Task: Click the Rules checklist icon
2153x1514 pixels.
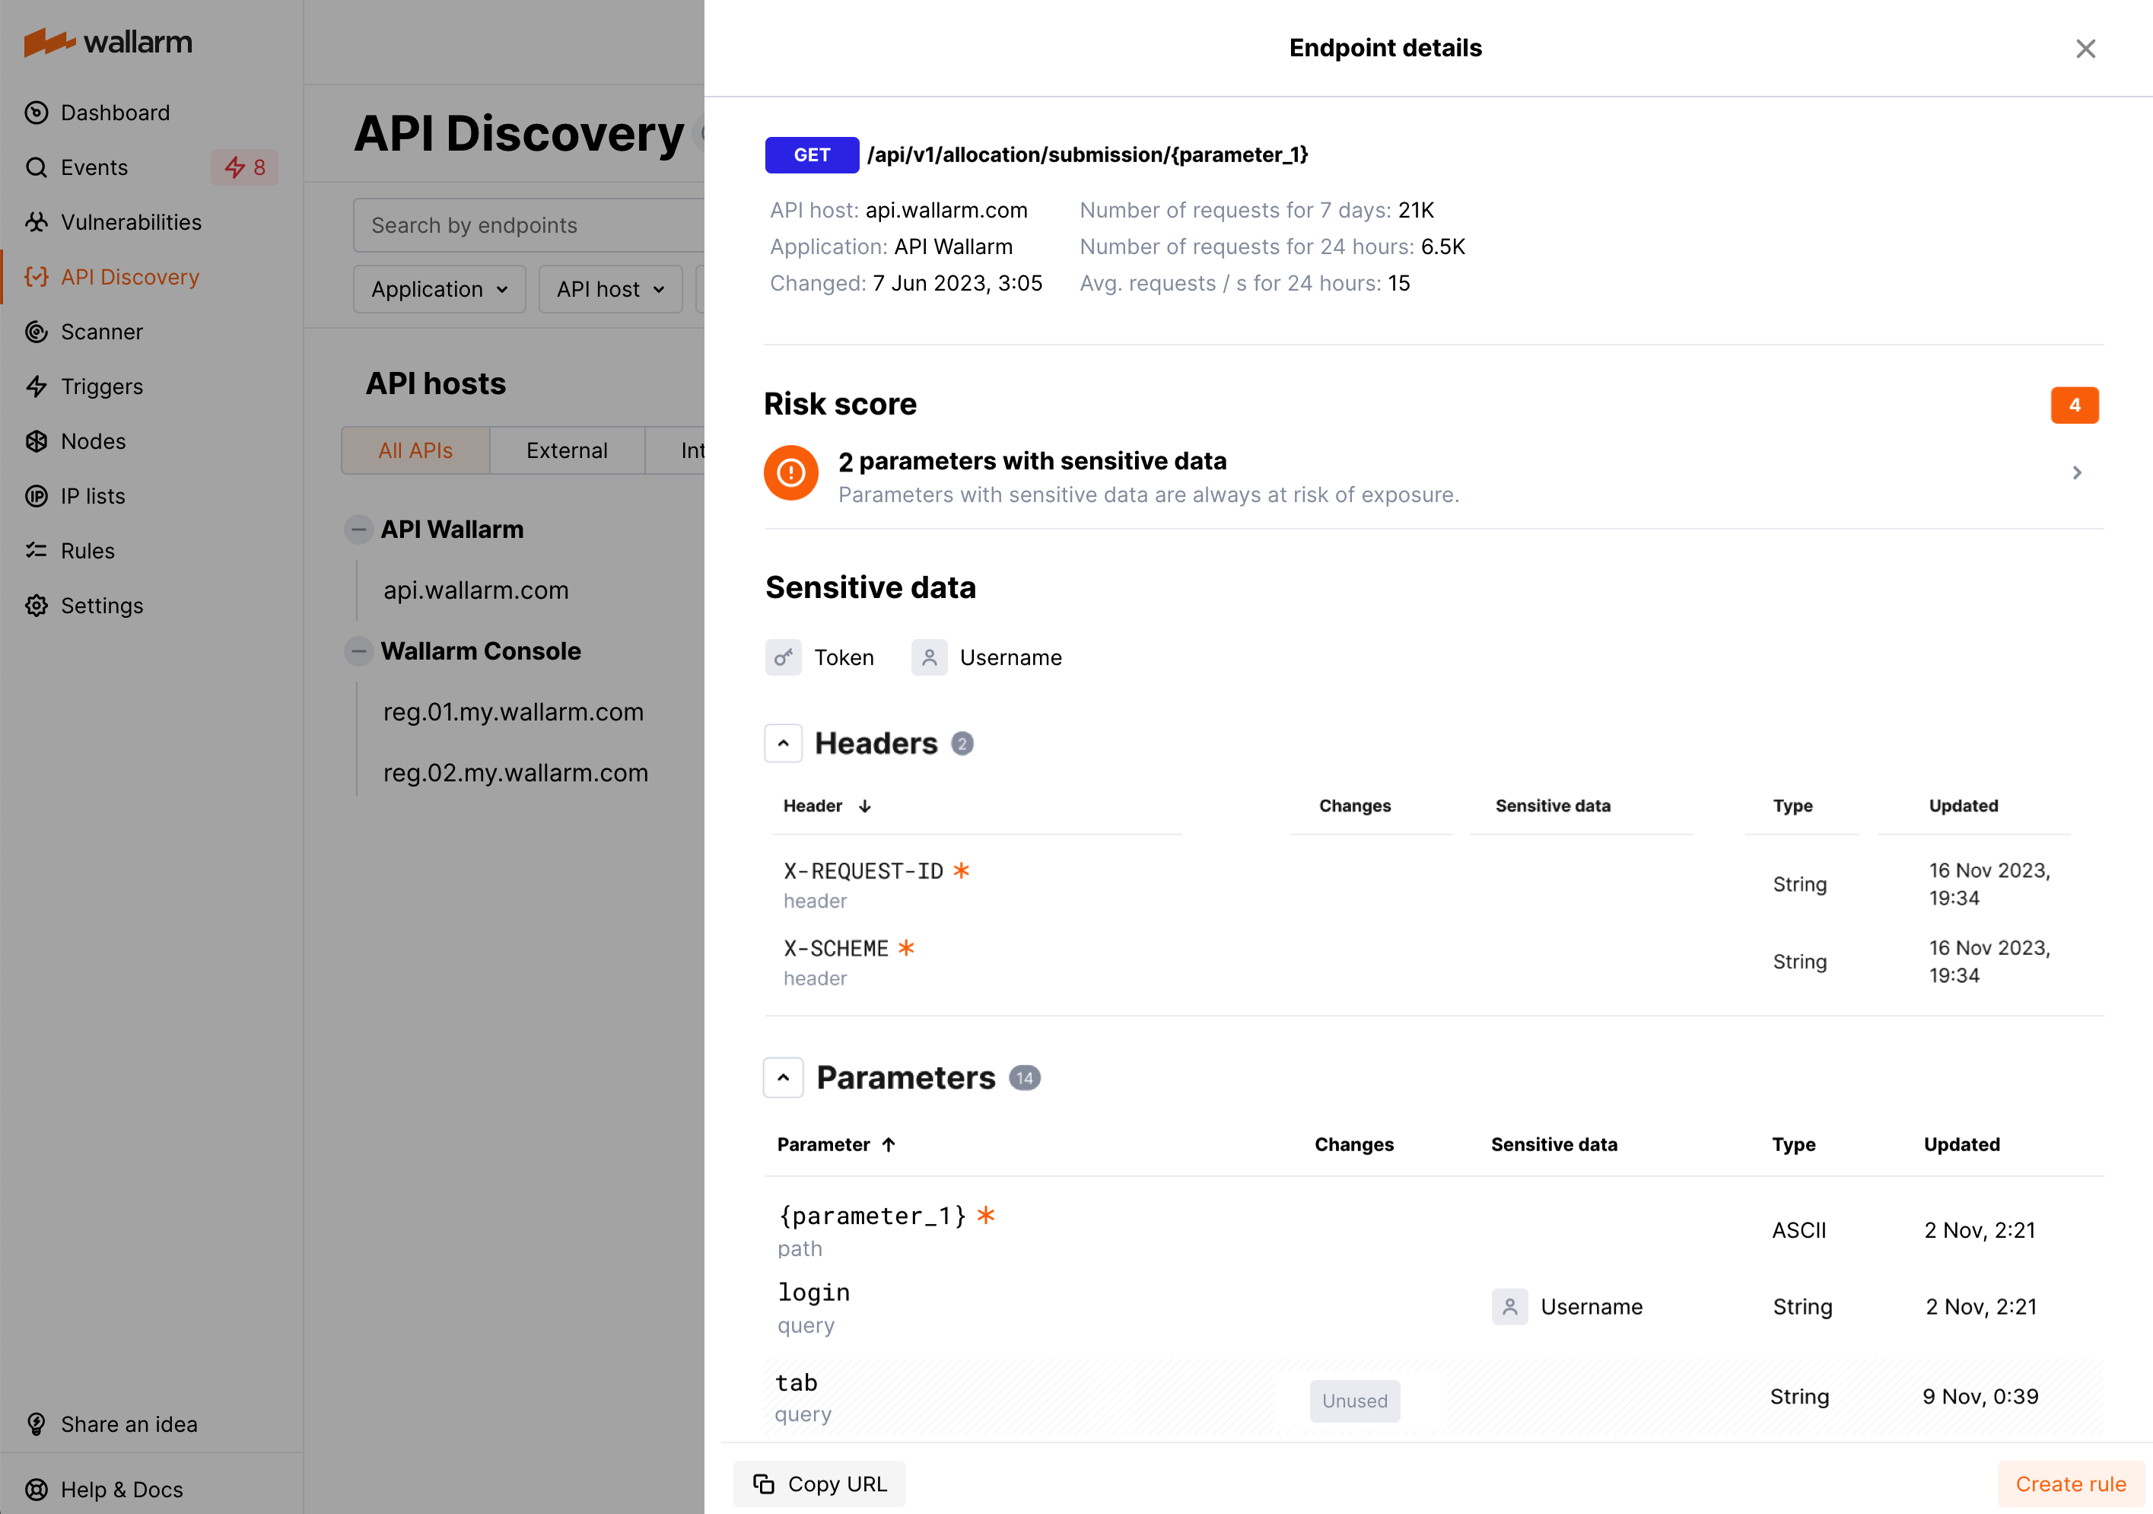Action: 37,550
